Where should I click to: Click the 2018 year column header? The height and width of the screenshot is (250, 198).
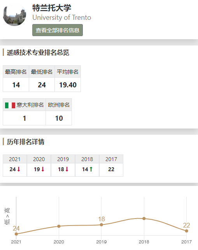(x=87, y=159)
